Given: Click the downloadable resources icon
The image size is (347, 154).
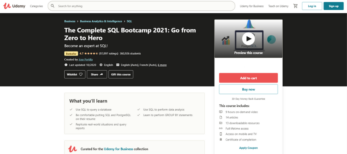Looking at the screenshot, I should pos(221,123).
